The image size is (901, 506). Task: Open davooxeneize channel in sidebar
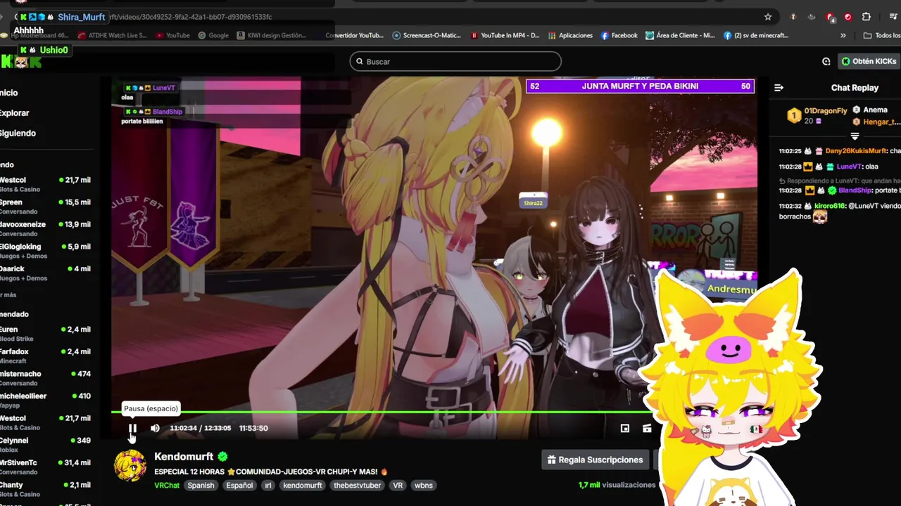tap(46, 228)
